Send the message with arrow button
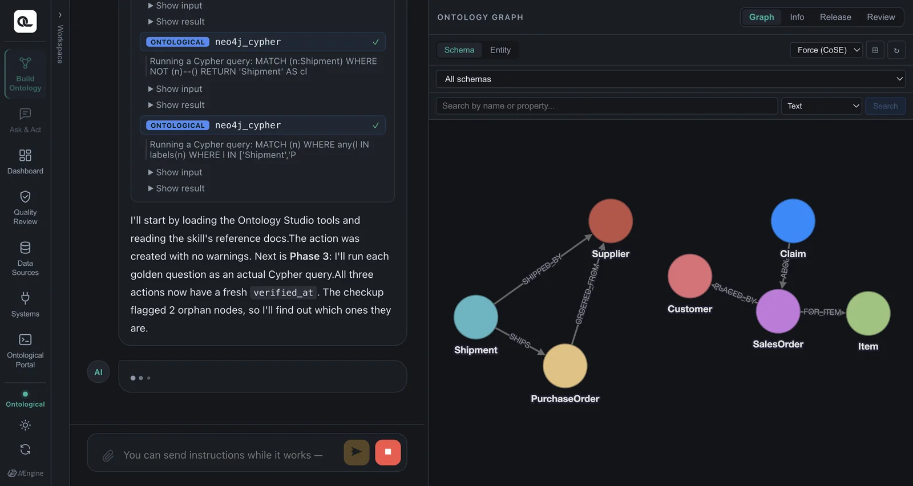913x486 pixels. point(357,452)
